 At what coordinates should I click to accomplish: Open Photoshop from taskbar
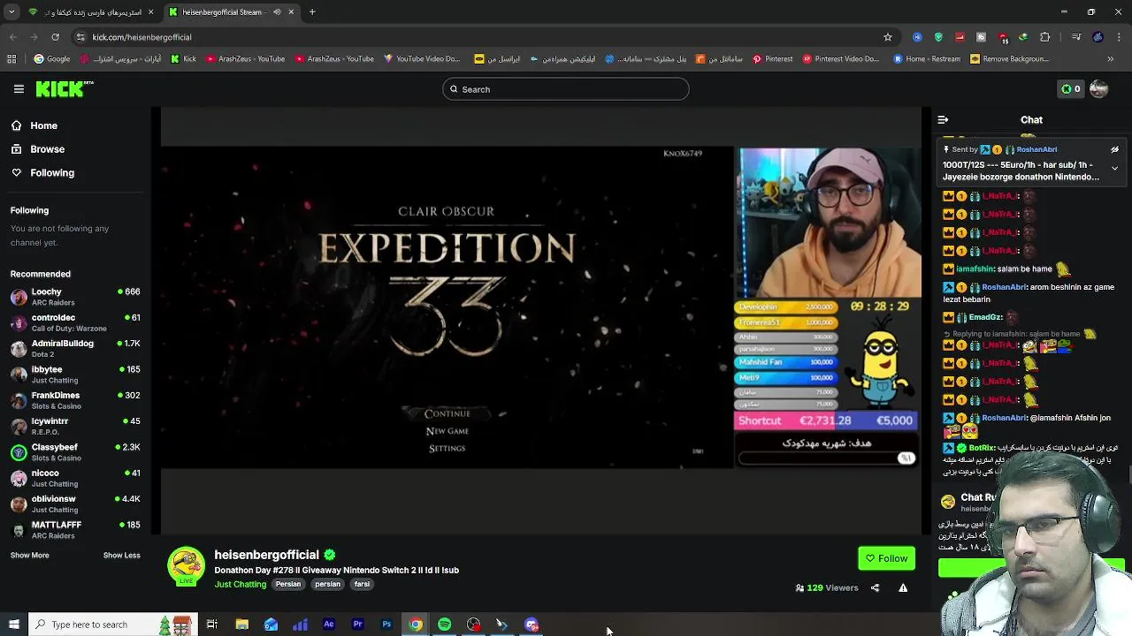click(x=386, y=625)
